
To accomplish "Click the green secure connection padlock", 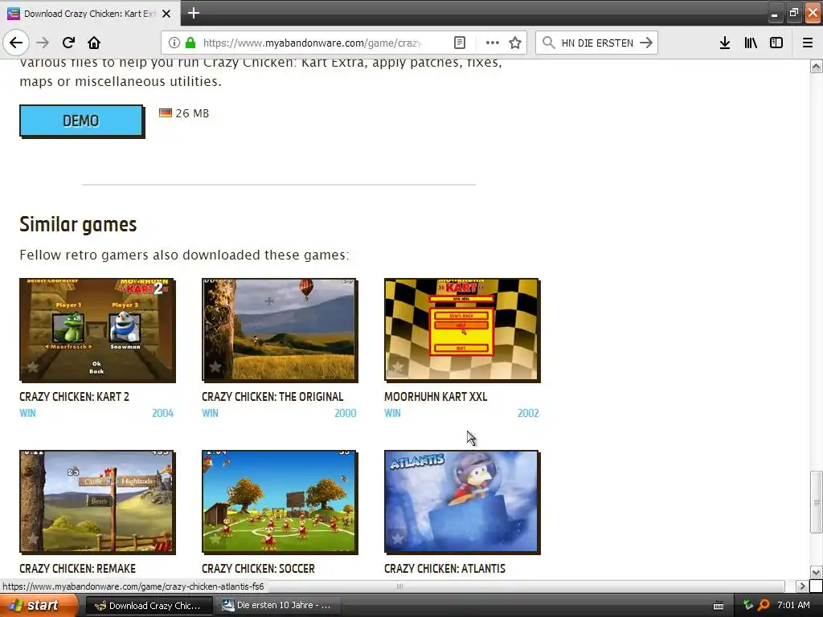I will coord(190,43).
